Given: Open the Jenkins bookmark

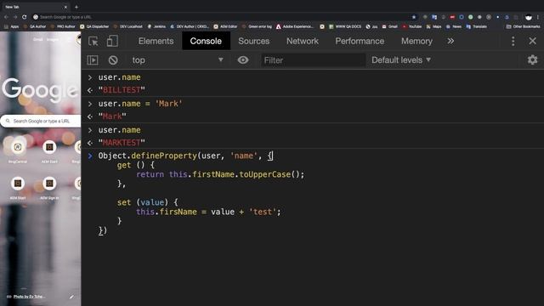Looking at the screenshot, I should pyautogui.click(x=156, y=26).
